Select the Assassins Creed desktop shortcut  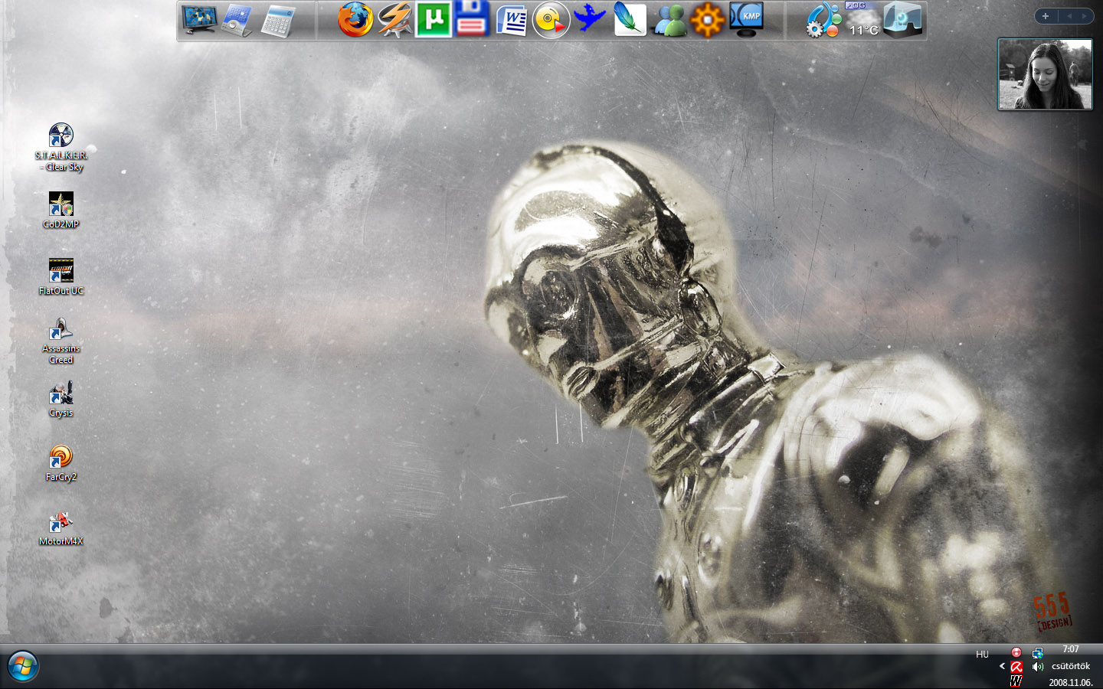point(61,341)
